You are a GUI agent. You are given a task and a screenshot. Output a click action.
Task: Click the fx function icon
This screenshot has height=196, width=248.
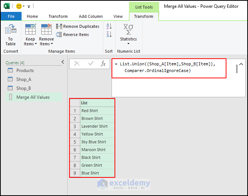tap(103, 63)
